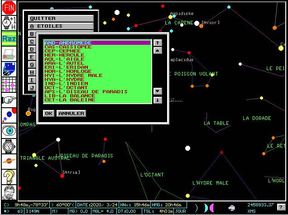Select AQL-L'AIGLE in the list

[x=97, y=59]
